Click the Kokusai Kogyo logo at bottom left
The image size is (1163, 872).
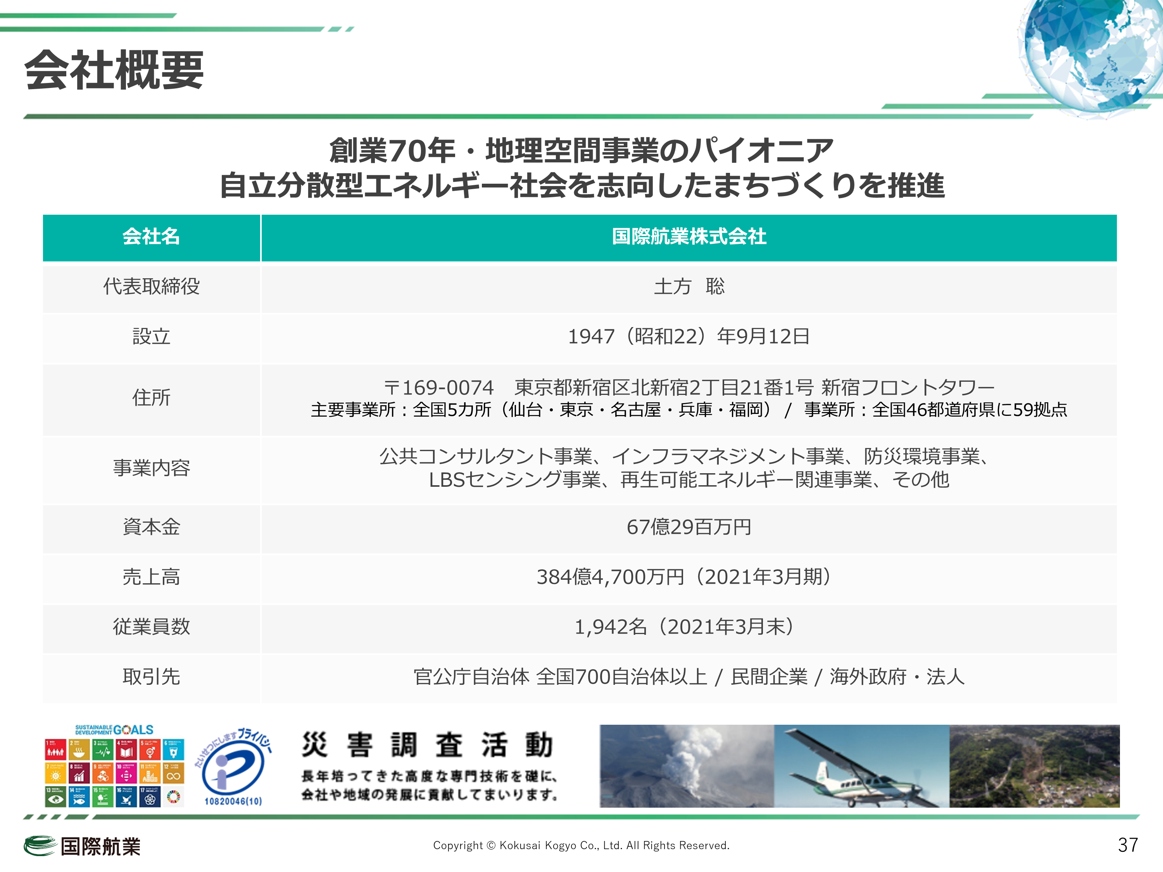coord(83,846)
